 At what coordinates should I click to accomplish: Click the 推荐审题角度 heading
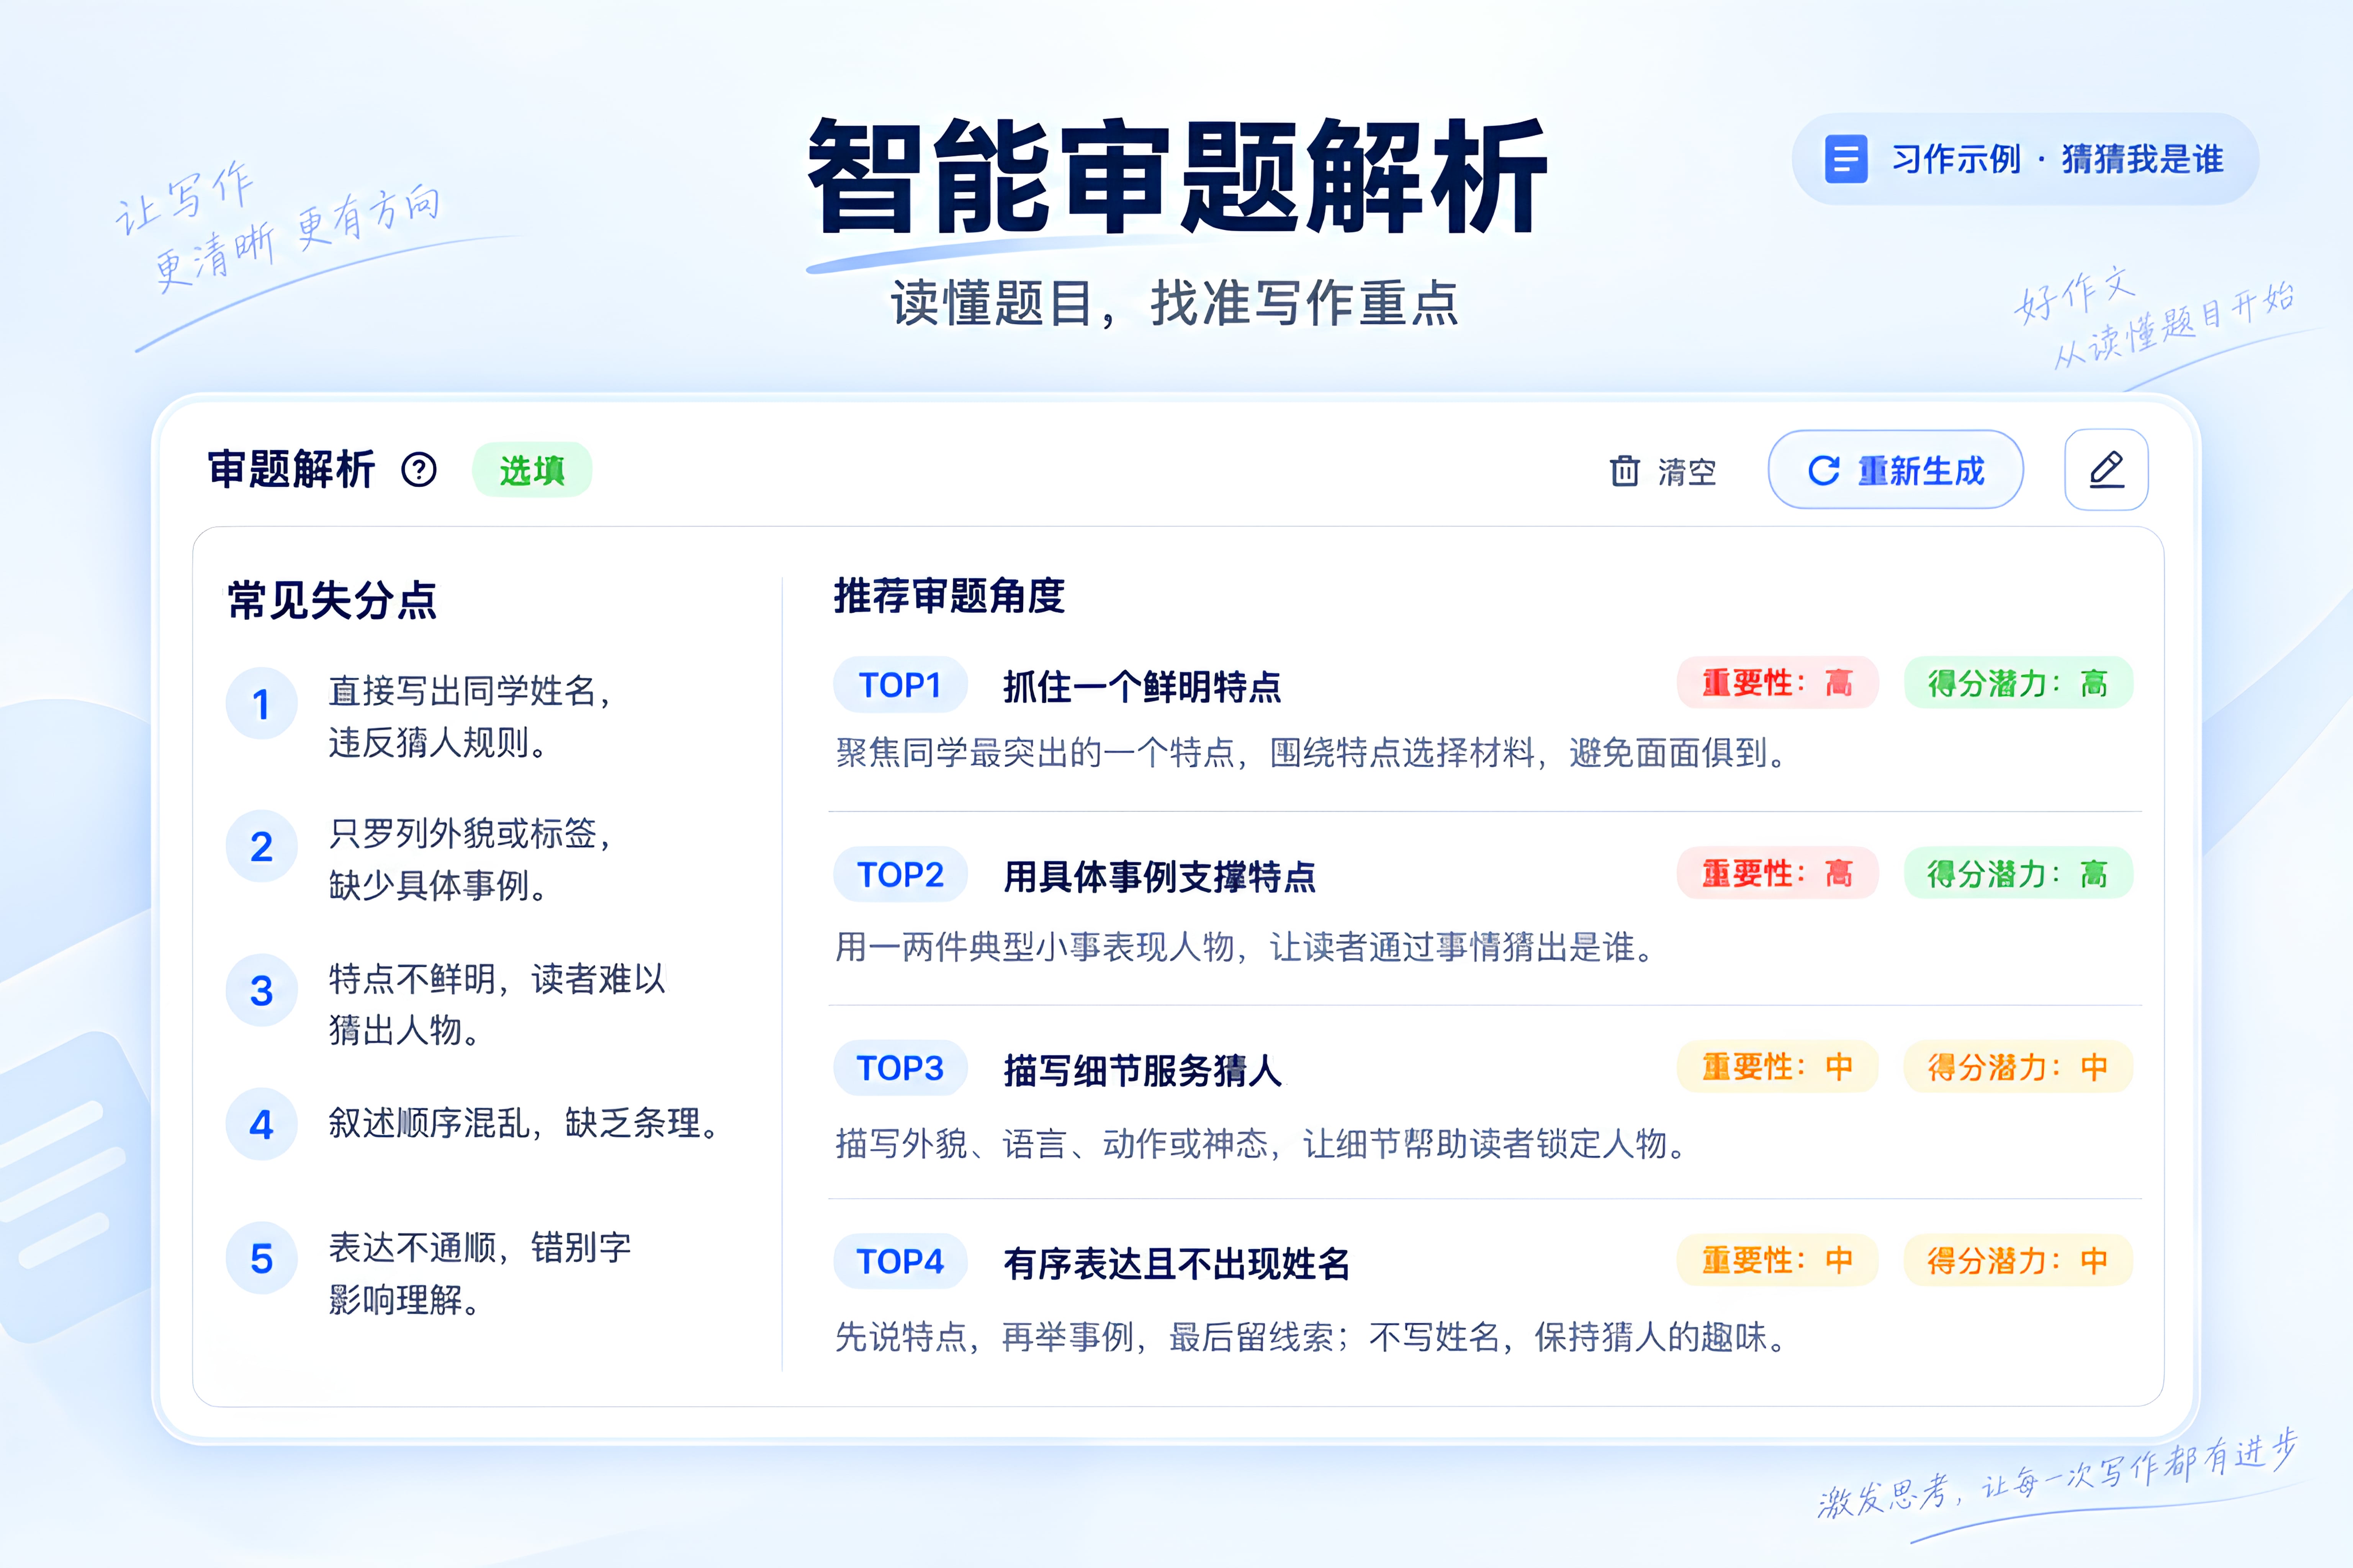point(949,596)
